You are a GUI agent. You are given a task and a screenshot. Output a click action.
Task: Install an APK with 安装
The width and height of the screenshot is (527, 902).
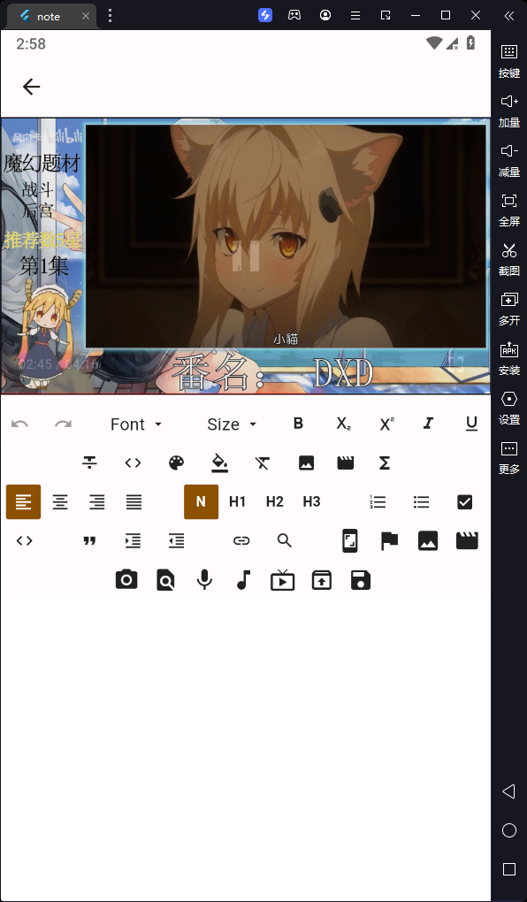tap(509, 358)
